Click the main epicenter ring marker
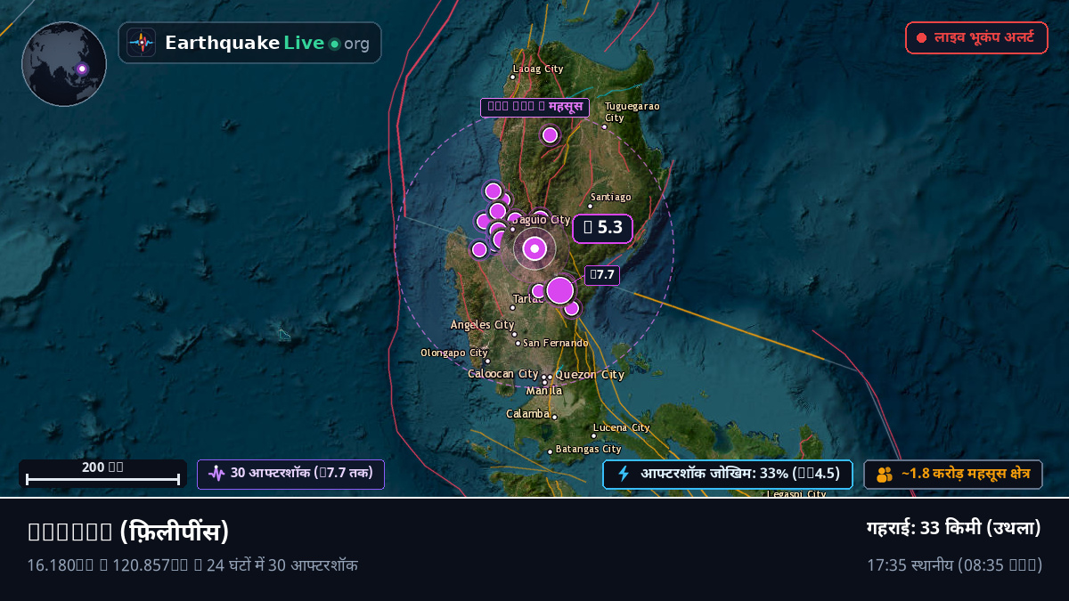The image size is (1069, 601). click(x=534, y=249)
